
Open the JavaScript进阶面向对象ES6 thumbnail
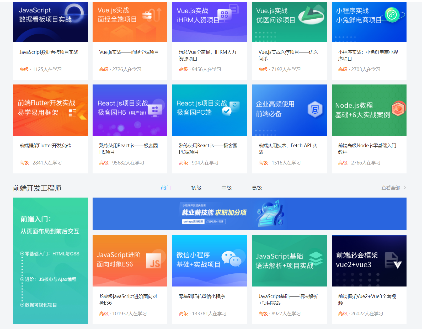tap(130, 261)
